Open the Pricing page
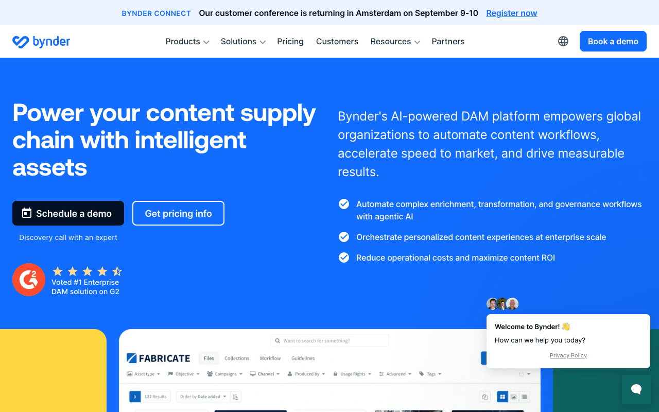 (x=290, y=42)
